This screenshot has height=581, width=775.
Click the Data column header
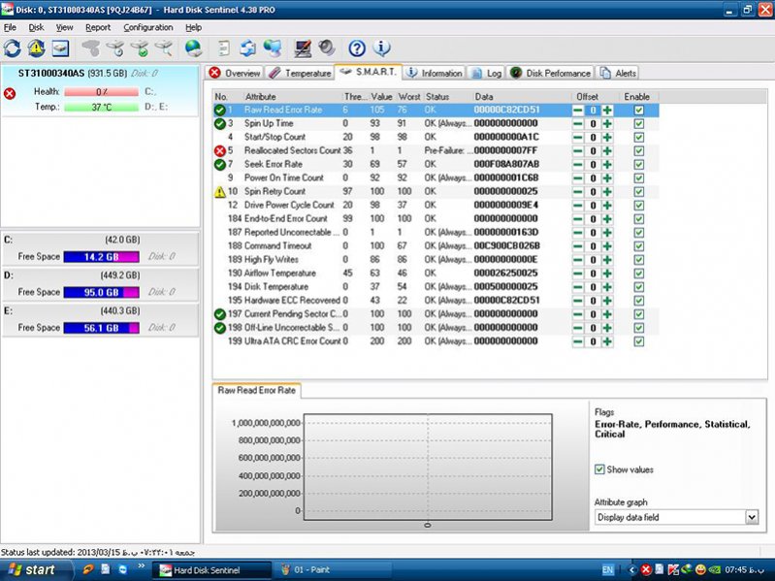tap(522, 97)
